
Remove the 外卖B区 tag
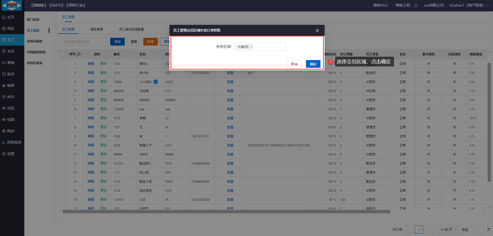(x=251, y=47)
